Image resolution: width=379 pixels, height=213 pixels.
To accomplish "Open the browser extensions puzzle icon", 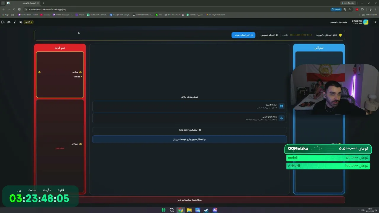I will pos(362,9).
